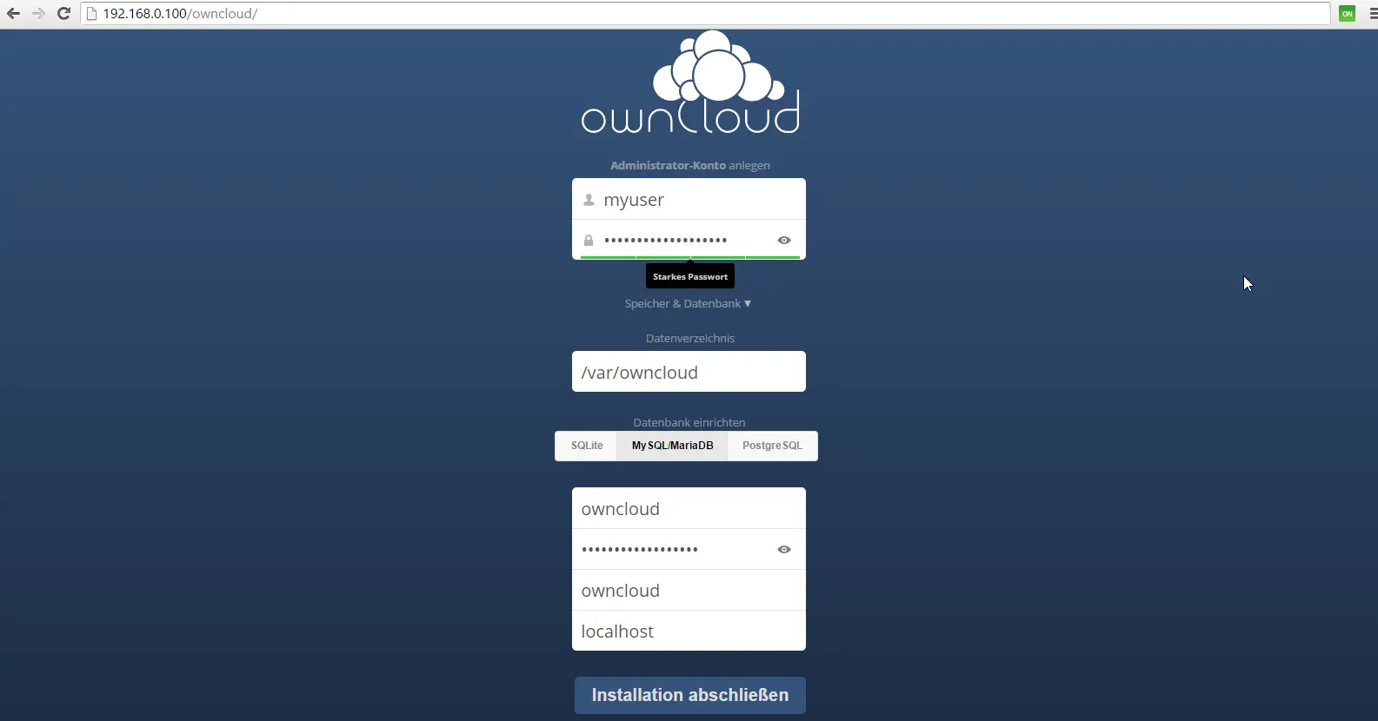Click the browser forward arrow

click(38, 14)
